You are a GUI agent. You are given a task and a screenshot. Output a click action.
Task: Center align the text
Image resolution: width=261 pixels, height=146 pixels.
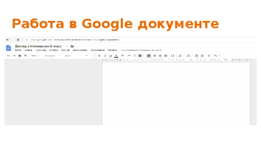pos(155,56)
